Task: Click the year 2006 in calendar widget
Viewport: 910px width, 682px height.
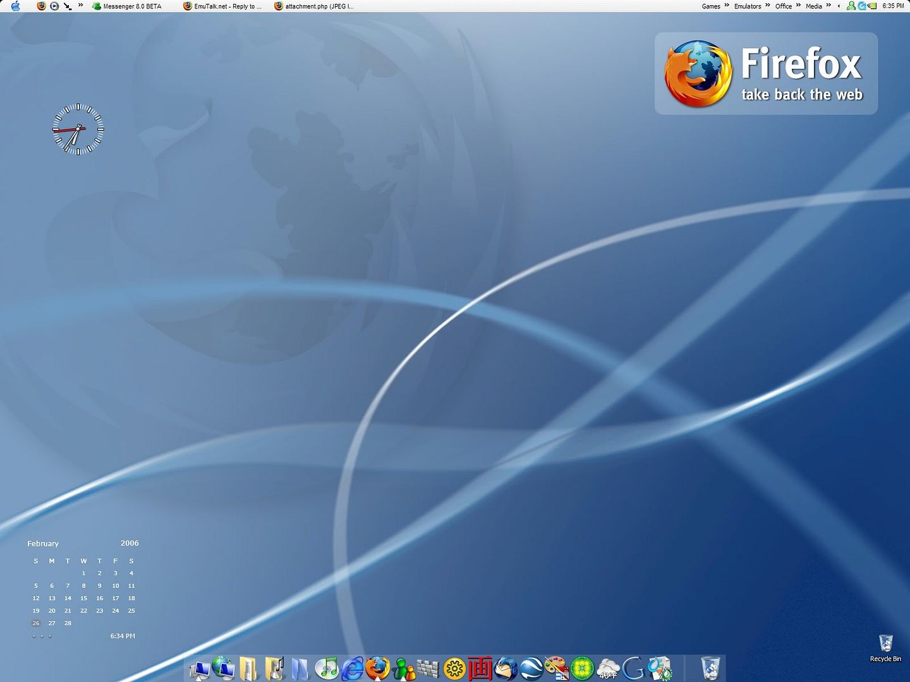Action: pos(130,543)
